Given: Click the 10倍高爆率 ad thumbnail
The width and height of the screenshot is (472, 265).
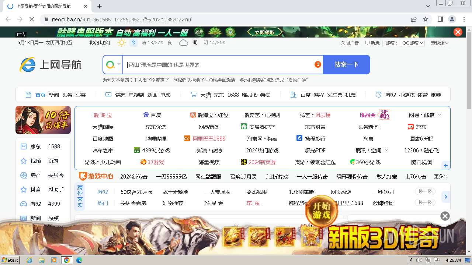Looking at the screenshot, I should click(x=43, y=120).
